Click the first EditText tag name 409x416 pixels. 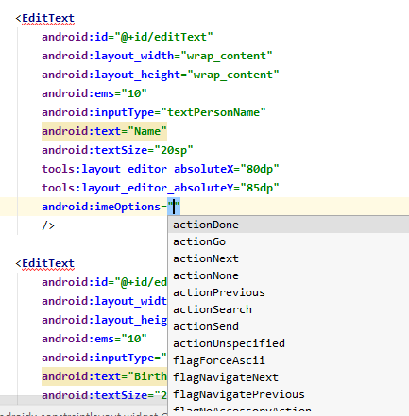coord(48,18)
